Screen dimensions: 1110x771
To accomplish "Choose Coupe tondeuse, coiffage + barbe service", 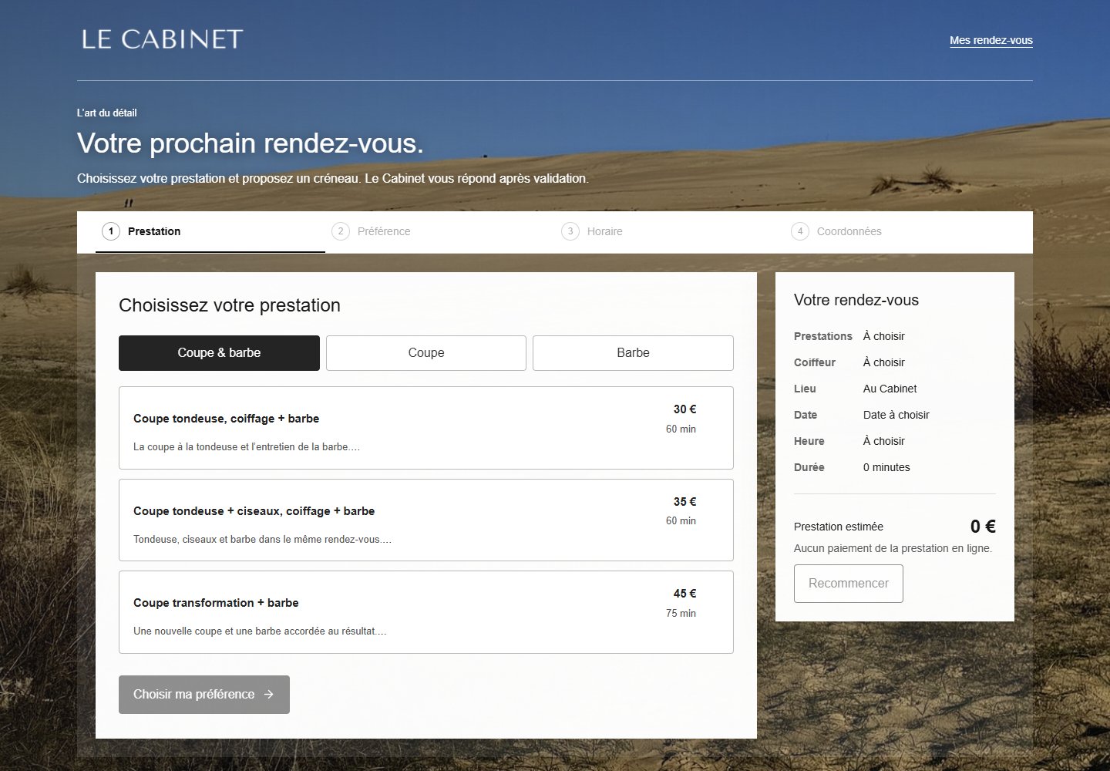I will (426, 428).
